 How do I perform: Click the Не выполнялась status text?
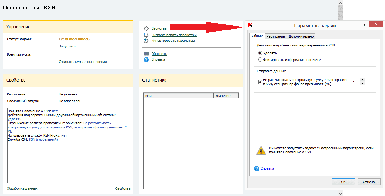point(74,39)
